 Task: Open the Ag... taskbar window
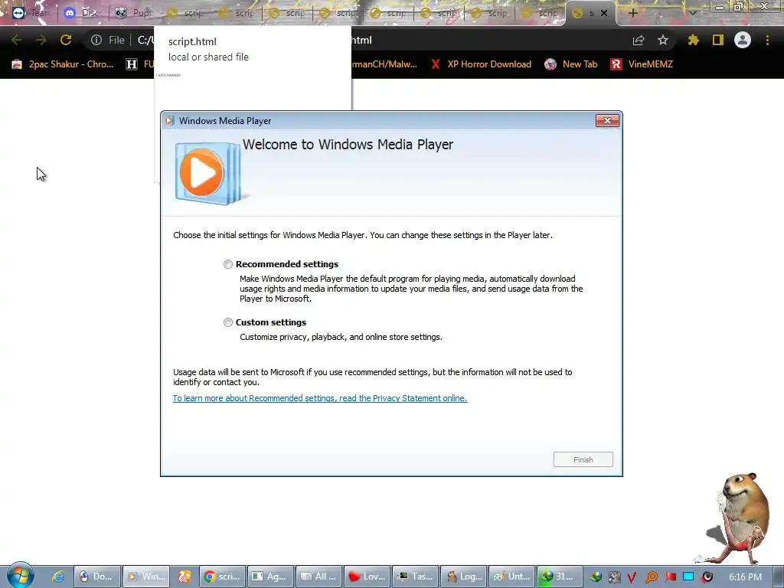(x=270, y=577)
